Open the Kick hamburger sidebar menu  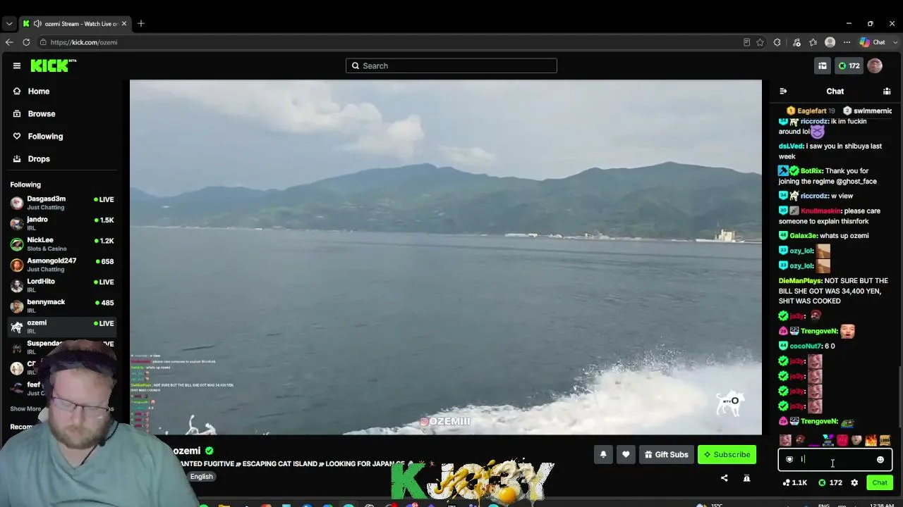click(x=17, y=65)
